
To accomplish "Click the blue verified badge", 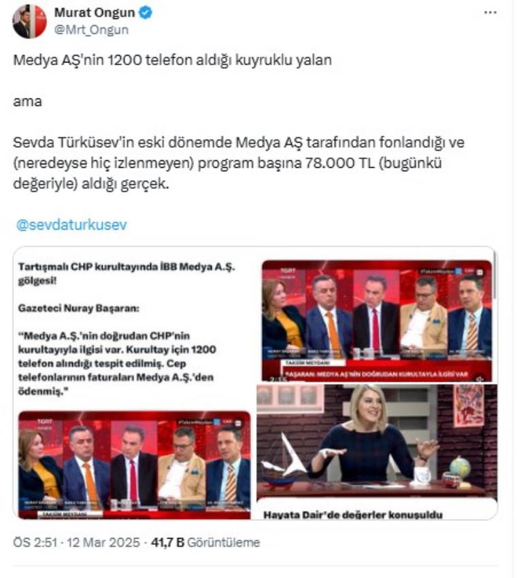I will tap(146, 12).
